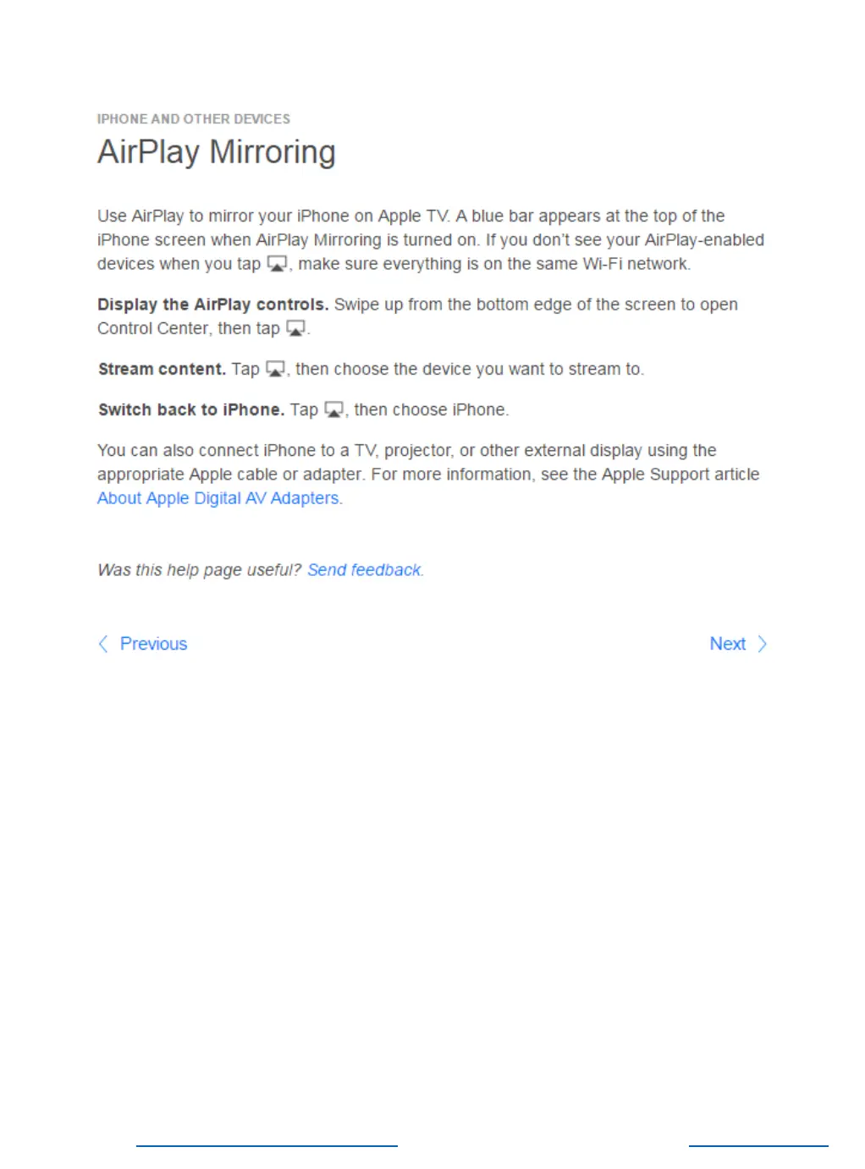Click the left chevron beside Previous
Image resolution: width=865 pixels, height=1169 pixels.
[103, 644]
